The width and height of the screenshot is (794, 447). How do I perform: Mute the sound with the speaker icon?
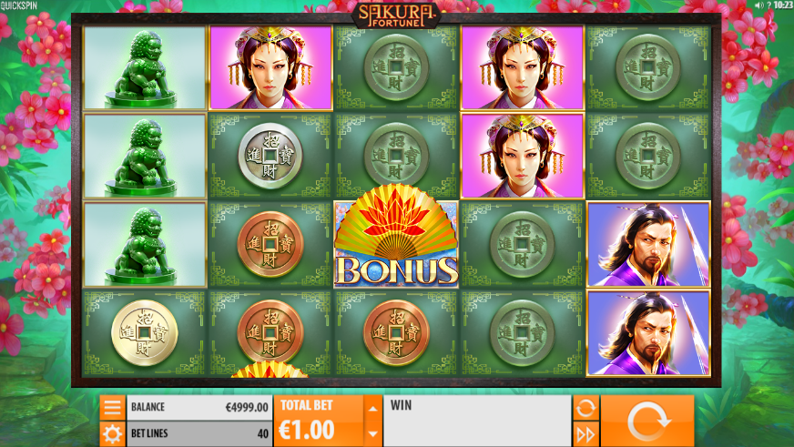click(x=758, y=5)
